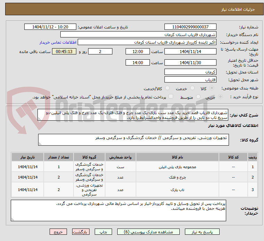Screen dimensions: 264x241
Task: Click the request creator name field
Action: 147,42
